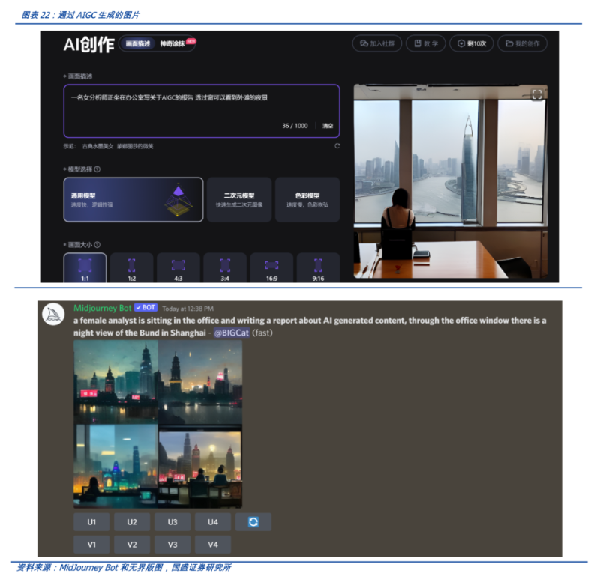
Task: Select the 二次元模型 card
Action: click(x=239, y=200)
